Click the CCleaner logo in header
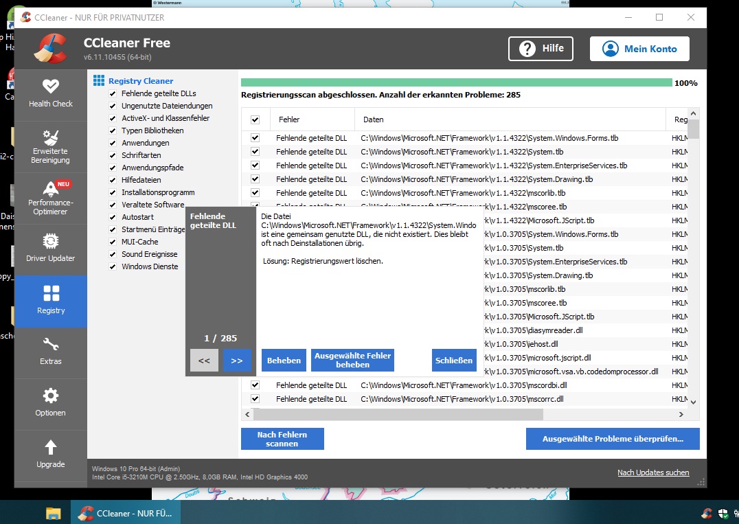 coord(51,49)
